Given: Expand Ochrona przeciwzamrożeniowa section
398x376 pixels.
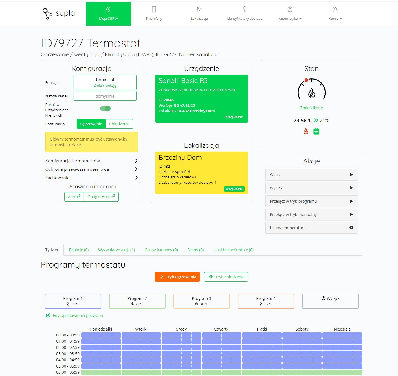Looking at the screenshot, I should coord(91,169).
